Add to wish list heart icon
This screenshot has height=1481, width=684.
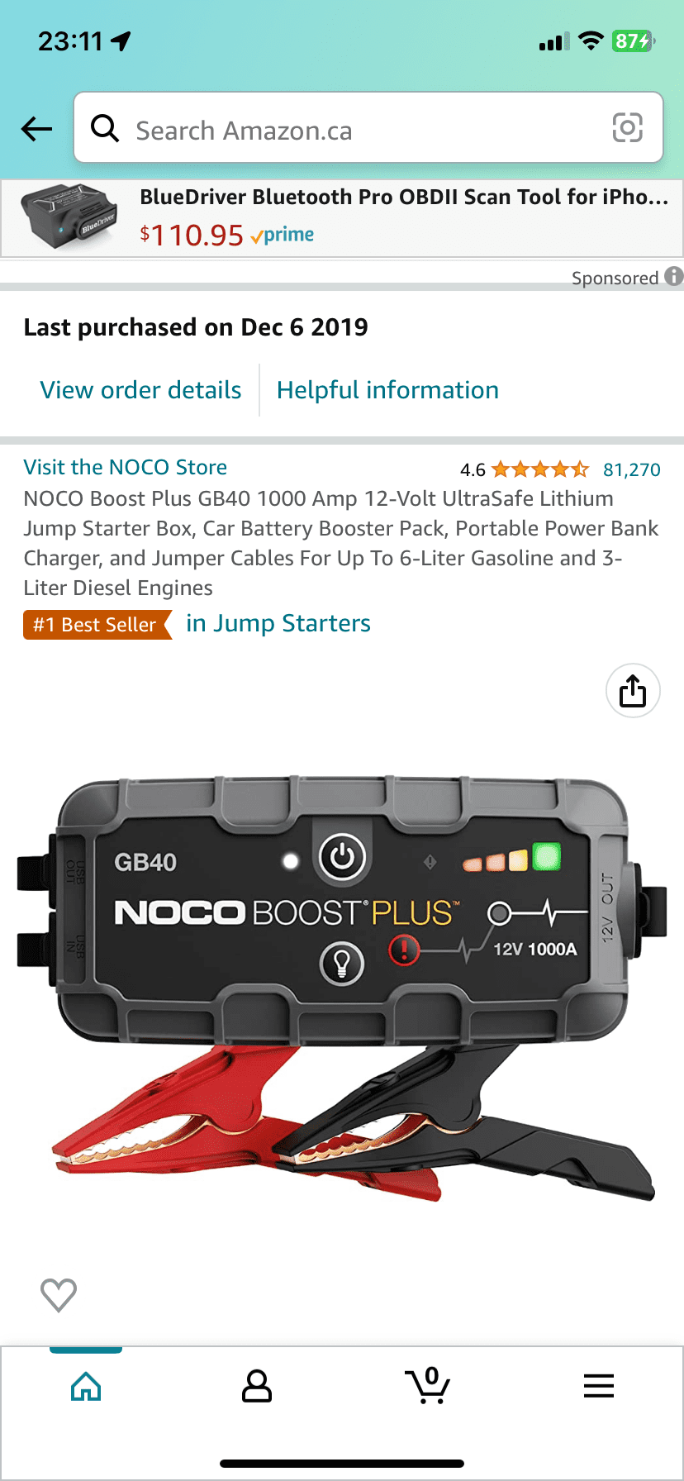click(x=59, y=1294)
